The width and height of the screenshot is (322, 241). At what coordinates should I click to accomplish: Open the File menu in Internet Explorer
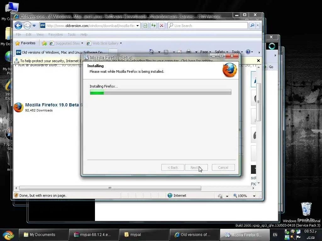[x=18, y=35]
